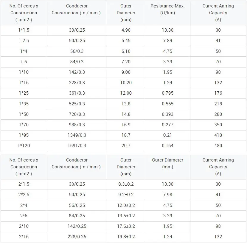Click the 20.7 outer diameter cell
The width and height of the screenshot is (247, 243).
pyautogui.click(x=126, y=146)
